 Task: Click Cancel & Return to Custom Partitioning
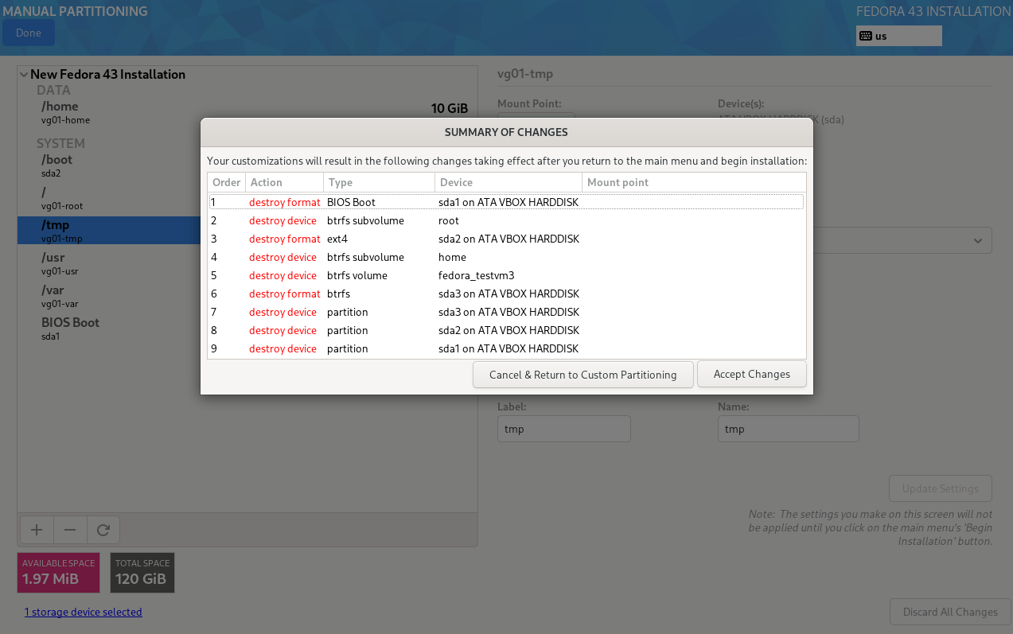point(582,375)
